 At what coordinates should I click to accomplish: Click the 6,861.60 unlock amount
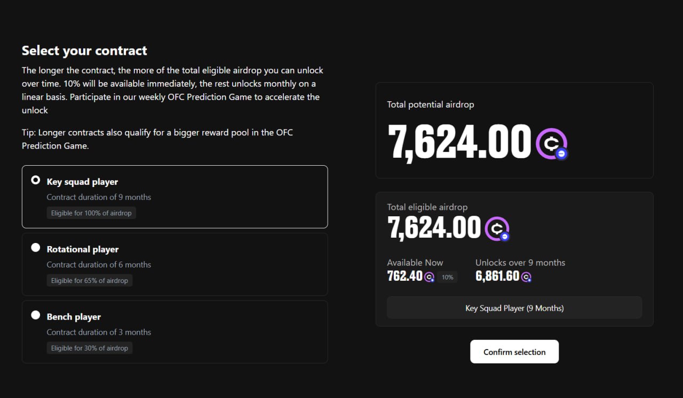(497, 277)
